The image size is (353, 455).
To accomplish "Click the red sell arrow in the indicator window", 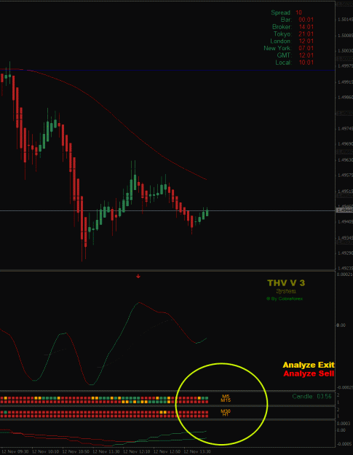I will pyautogui.click(x=138, y=276).
